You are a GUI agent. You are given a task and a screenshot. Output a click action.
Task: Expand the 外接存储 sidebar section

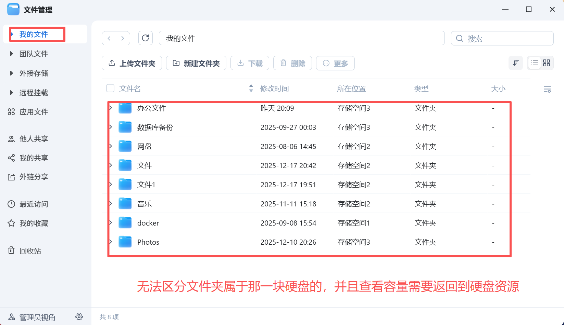(12, 73)
